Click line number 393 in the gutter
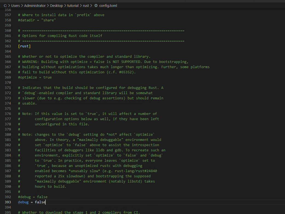This screenshot has height=214, width=285. click(x=8, y=202)
